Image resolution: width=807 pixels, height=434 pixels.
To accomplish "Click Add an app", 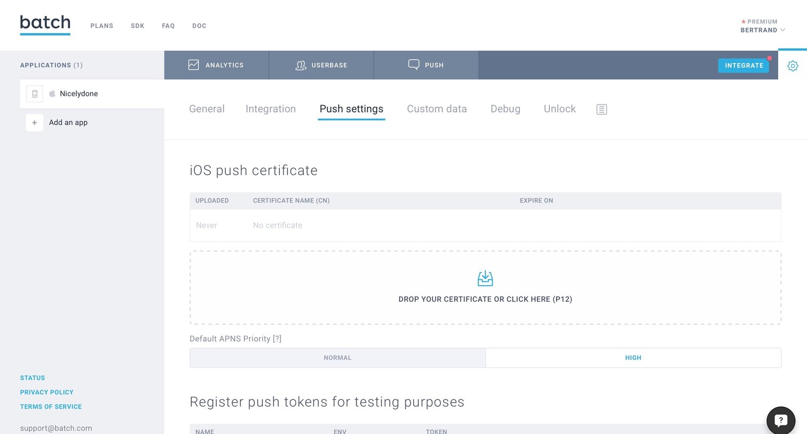I will coord(68,123).
